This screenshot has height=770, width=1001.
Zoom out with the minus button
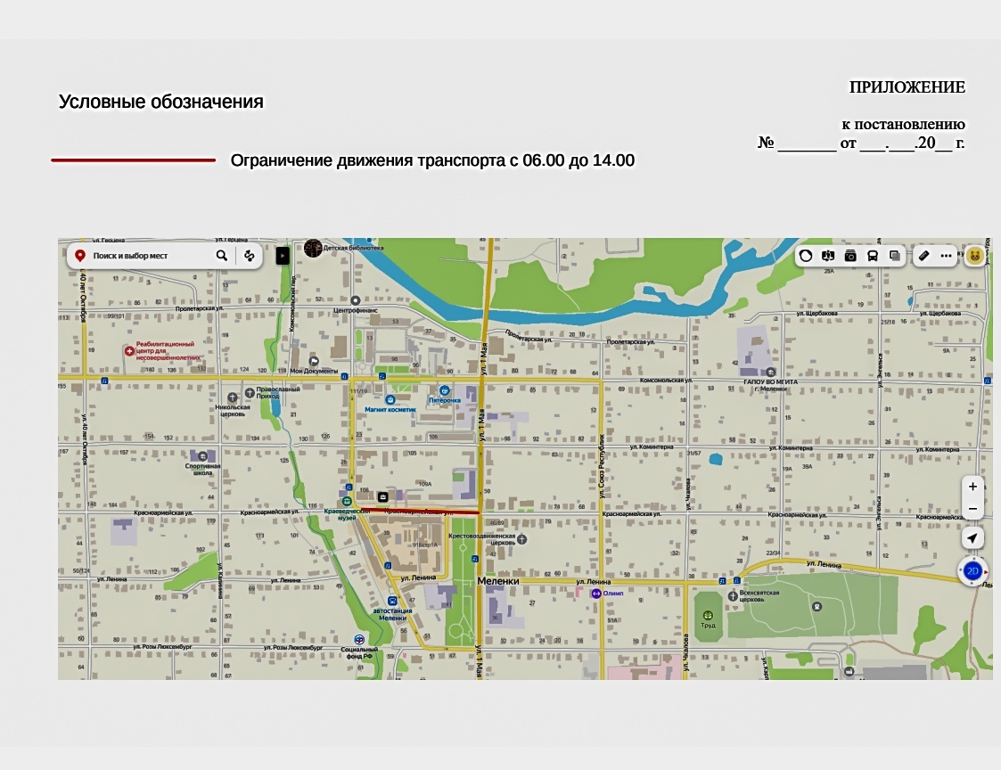(x=972, y=509)
